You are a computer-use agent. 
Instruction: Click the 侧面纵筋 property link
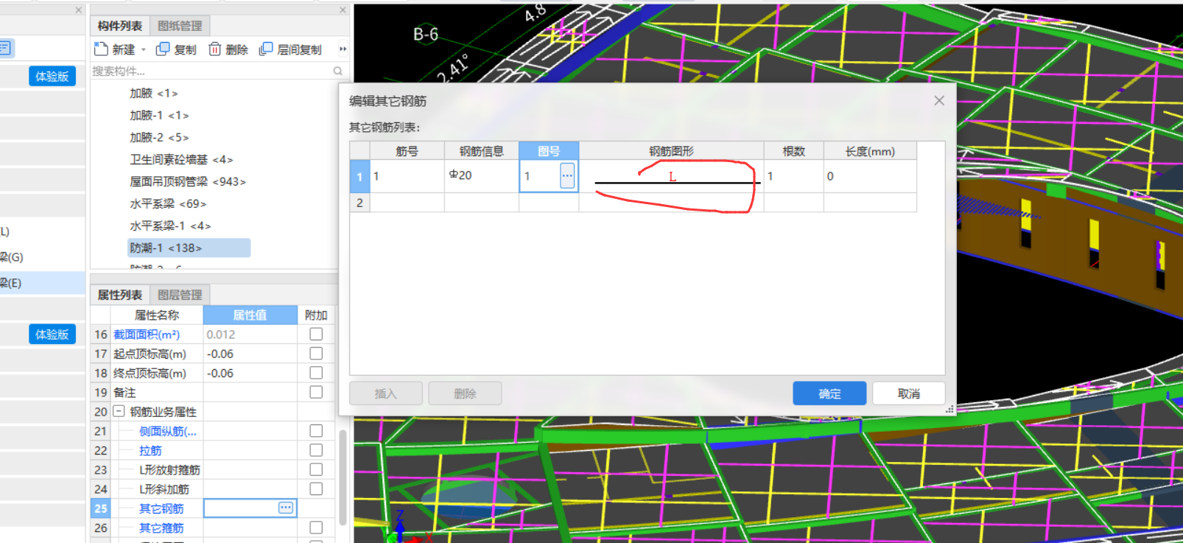tap(168, 431)
